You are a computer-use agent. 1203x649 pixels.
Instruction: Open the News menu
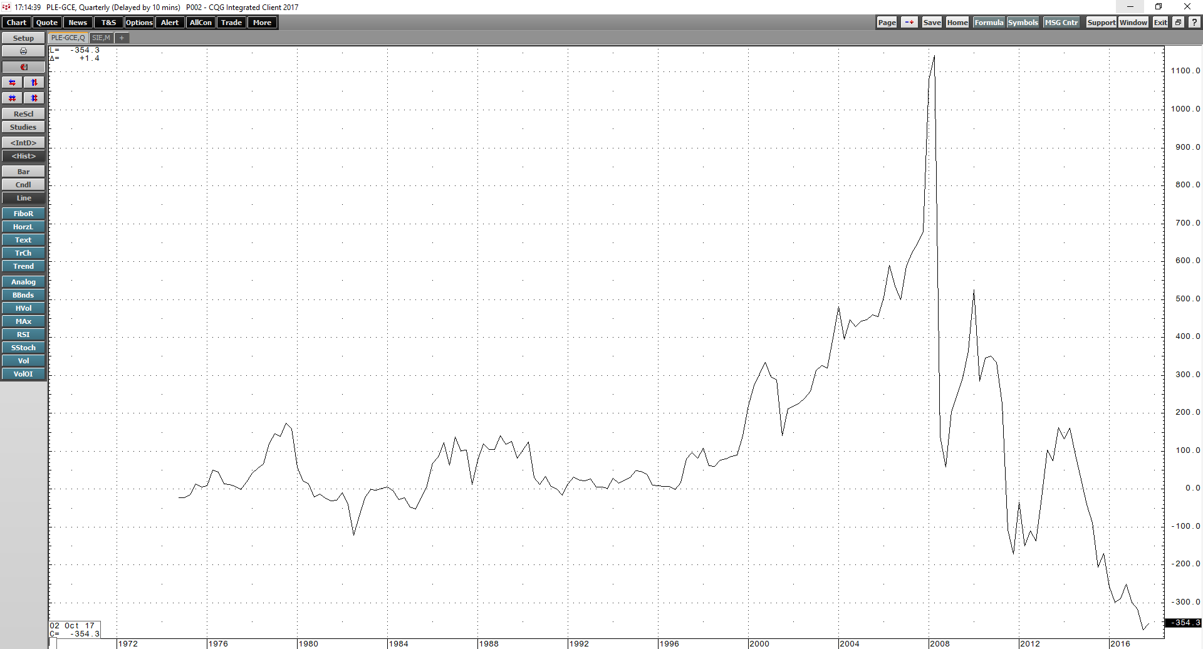78,23
